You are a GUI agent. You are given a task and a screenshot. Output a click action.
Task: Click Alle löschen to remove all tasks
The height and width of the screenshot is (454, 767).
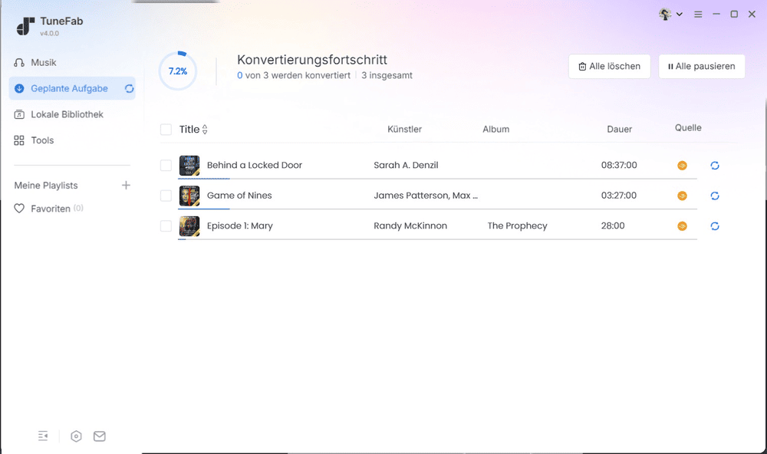pyautogui.click(x=609, y=66)
